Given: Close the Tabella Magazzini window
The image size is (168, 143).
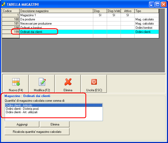Looking at the screenshot, I should pos(164,4).
